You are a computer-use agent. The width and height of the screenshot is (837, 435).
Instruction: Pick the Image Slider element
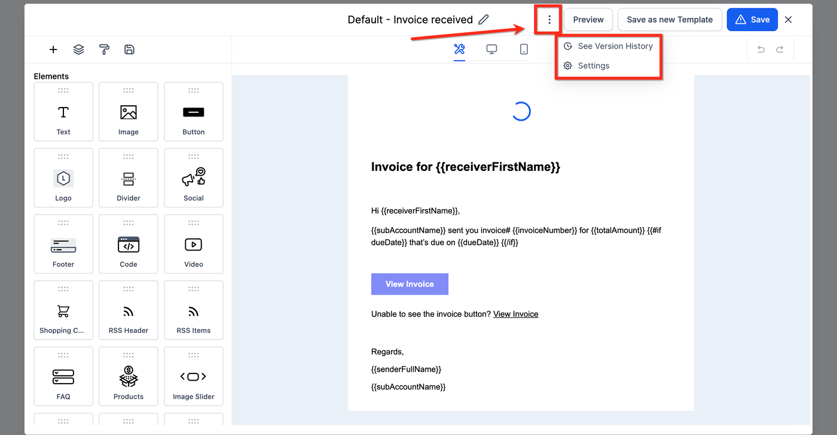coord(193,376)
